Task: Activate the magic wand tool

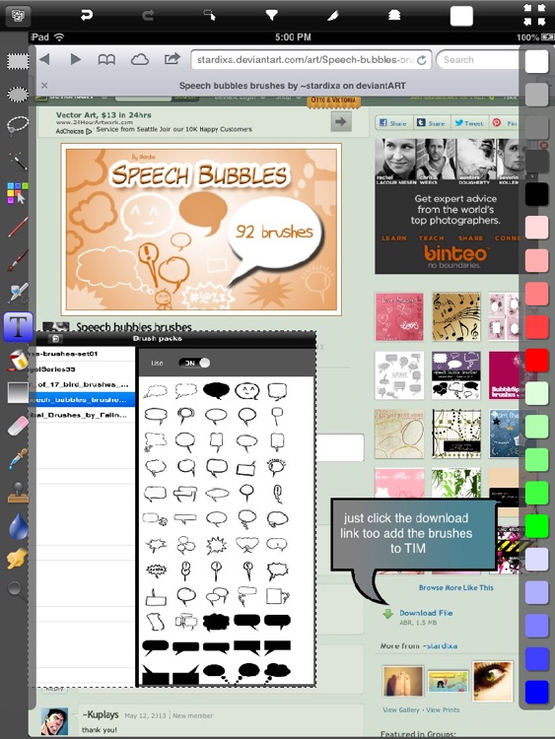Action: (18, 161)
